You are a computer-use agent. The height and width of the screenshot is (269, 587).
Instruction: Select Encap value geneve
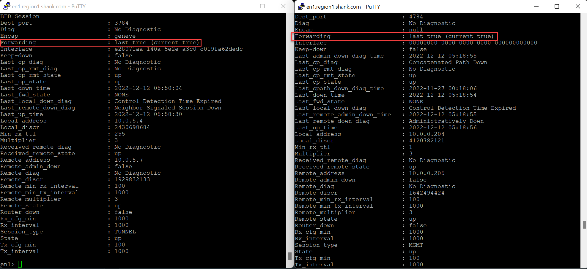[125, 36]
